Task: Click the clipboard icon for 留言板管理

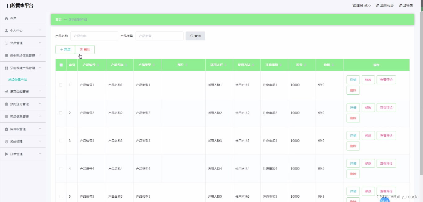Action: point(7,129)
